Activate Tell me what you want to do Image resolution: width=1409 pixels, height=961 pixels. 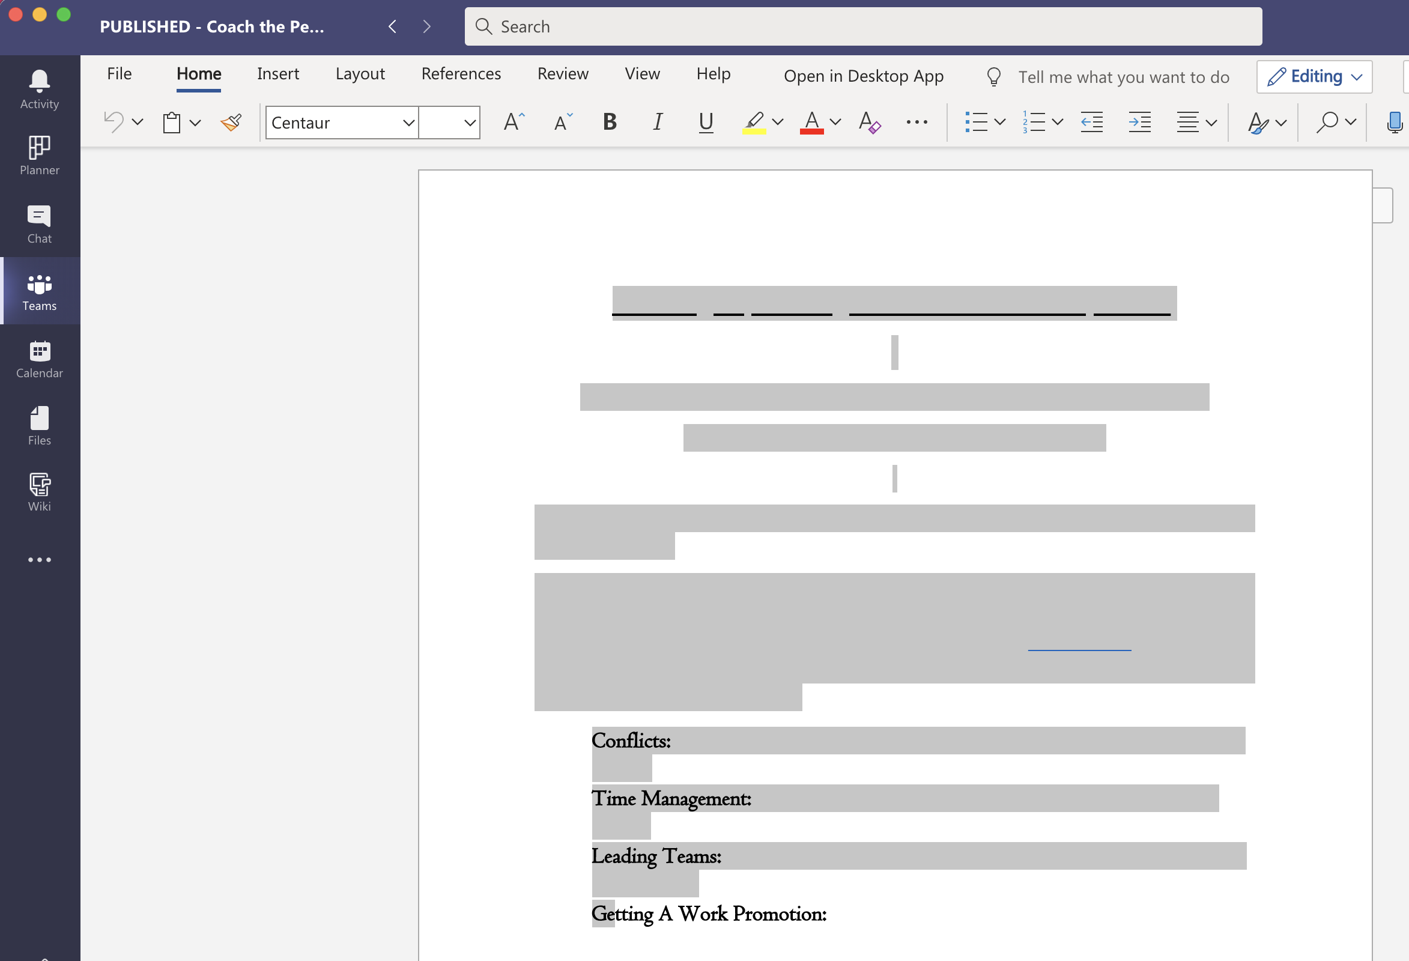coord(1124,76)
